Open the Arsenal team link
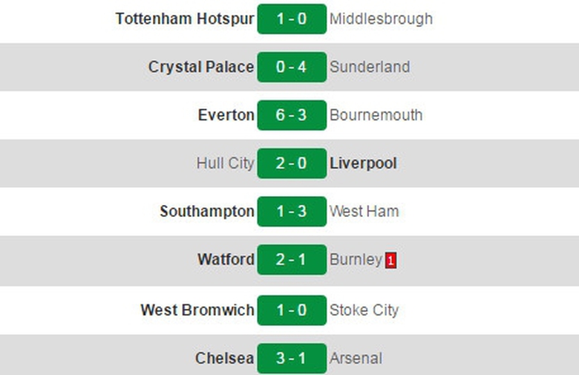Viewport: 579px width, 375px height. (356, 359)
